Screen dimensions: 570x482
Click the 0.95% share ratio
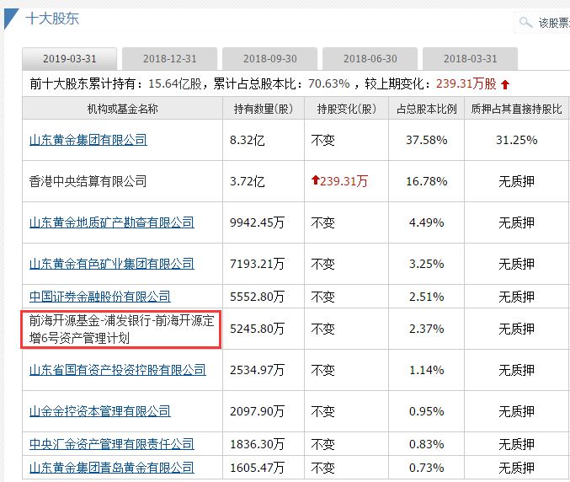pos(426,412)
